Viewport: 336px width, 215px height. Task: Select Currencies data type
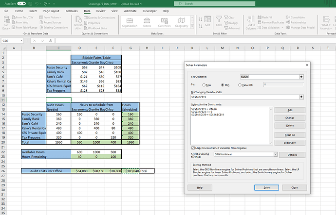coord(165,22)
